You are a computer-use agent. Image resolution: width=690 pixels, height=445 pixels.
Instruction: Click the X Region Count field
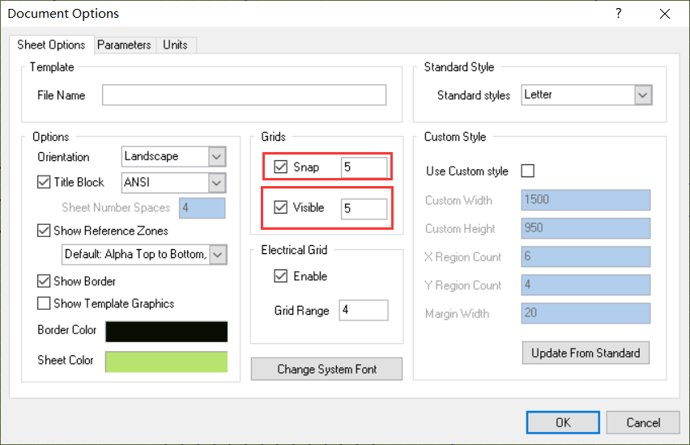pos(586,256)
